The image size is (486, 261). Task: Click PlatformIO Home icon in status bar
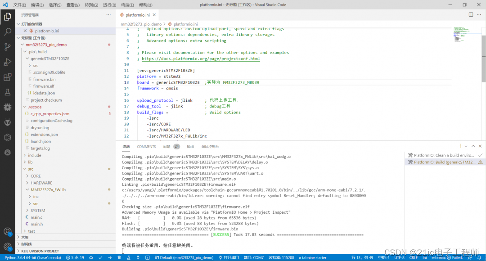click(91, 257)
